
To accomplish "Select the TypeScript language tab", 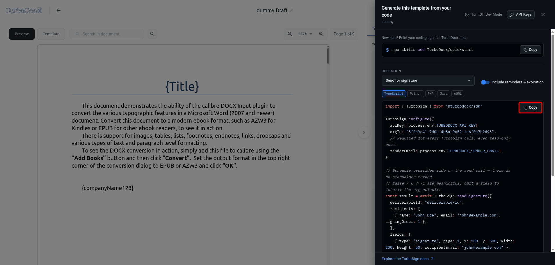I will pos(394,94).
